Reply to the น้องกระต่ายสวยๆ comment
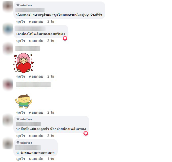The height and width of the screenshot is (162, 172). pyautogui.click(x=36, y=21)
